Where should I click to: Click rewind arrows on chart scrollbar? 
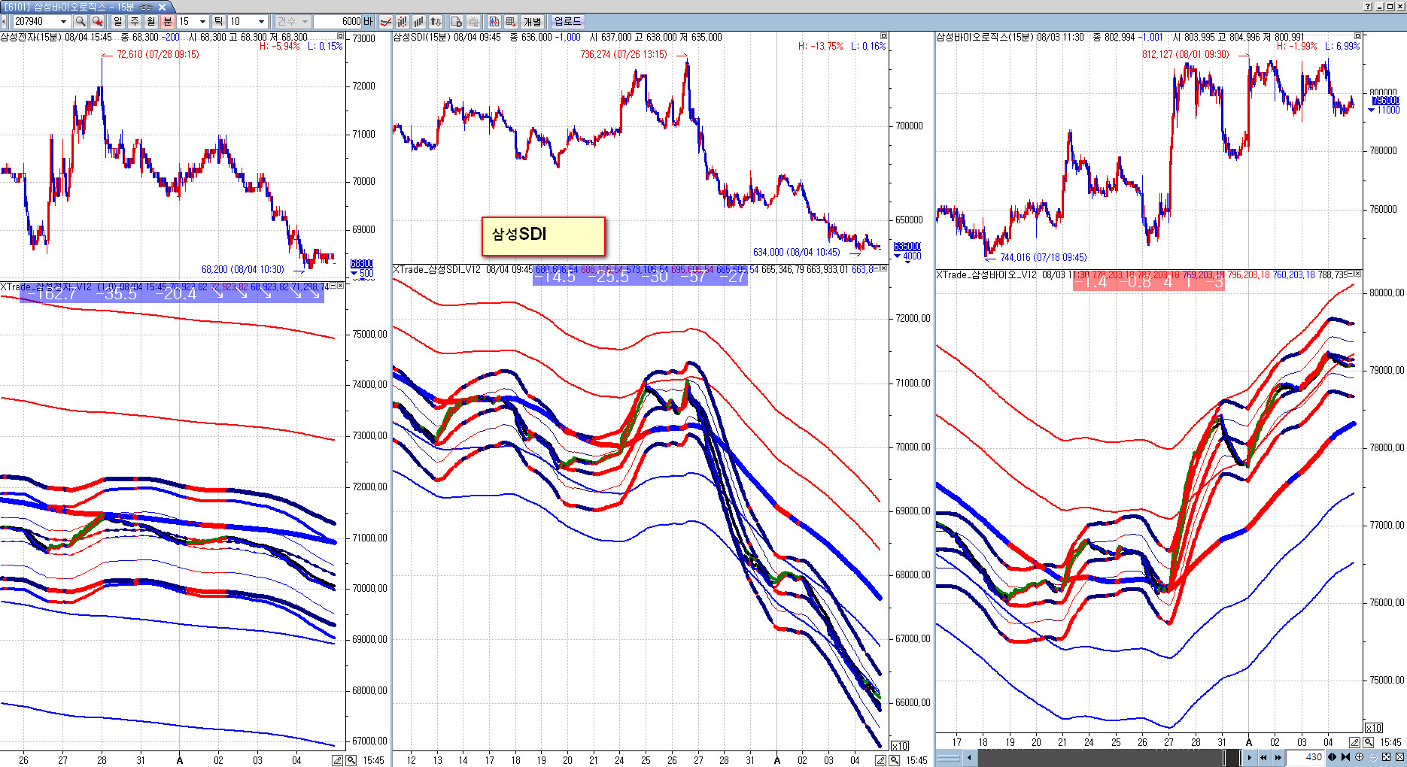tap(1263, 757)
